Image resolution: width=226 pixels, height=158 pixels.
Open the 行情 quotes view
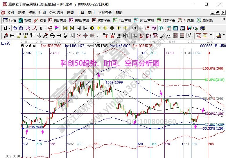(x=10, y=20)
